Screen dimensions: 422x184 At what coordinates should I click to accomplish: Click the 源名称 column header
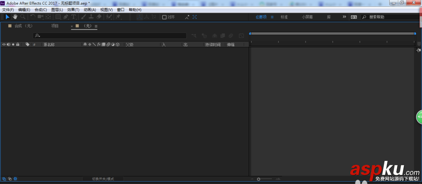[49, 45]
